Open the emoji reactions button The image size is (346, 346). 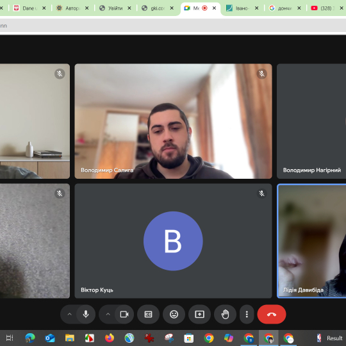[x=174, y=314]
